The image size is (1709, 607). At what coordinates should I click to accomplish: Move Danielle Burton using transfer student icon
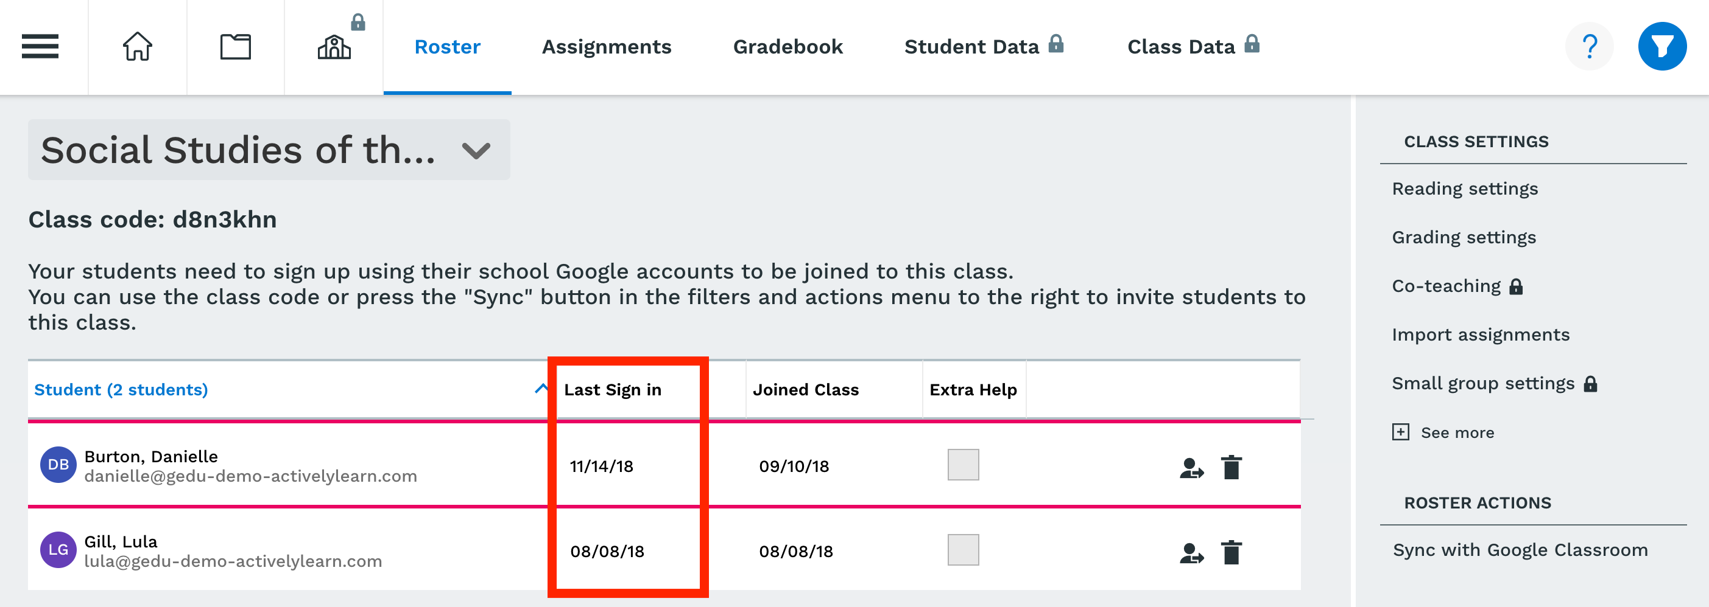pos(1191,468)
